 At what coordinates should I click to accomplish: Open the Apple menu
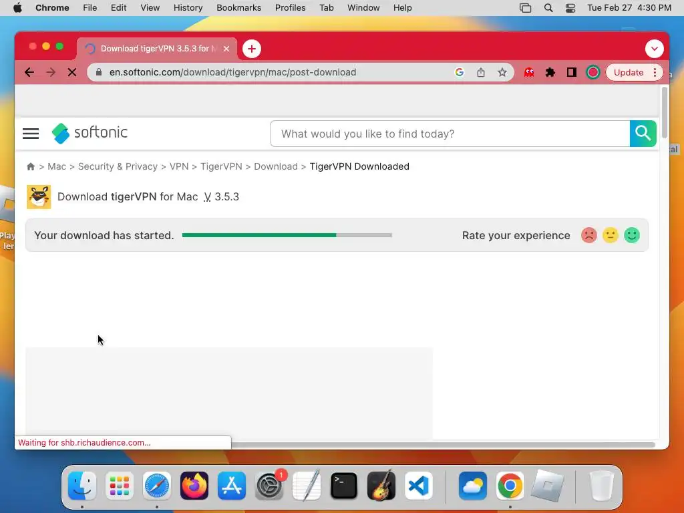[x=17, y=8]
